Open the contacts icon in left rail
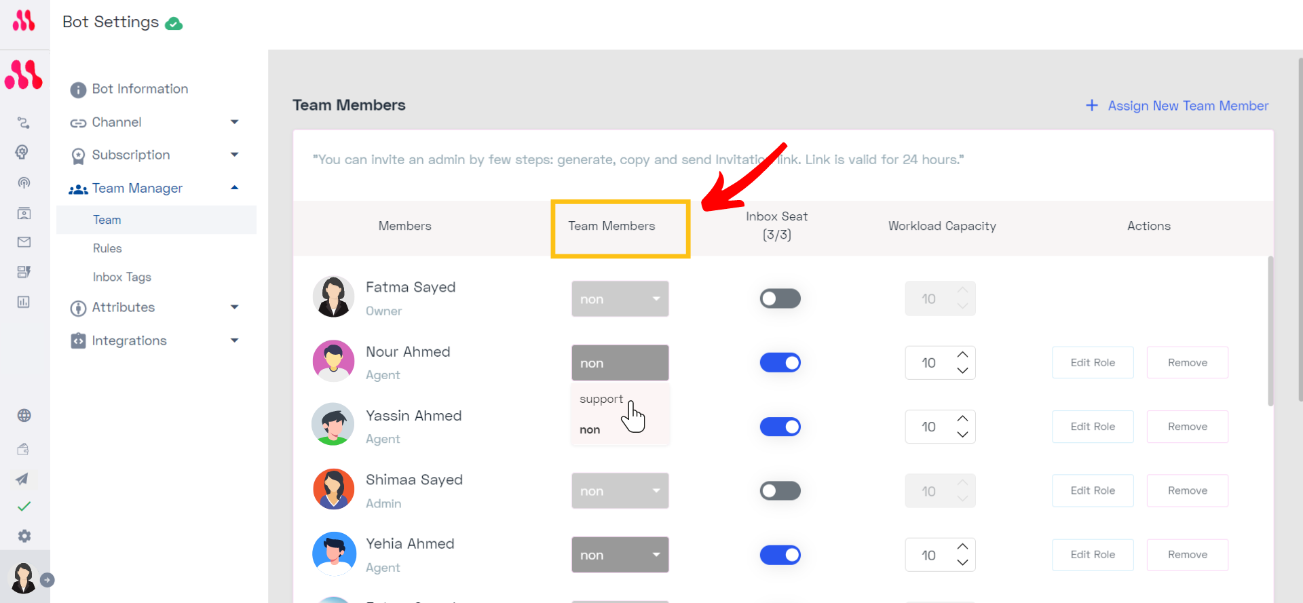 point(24,213)
